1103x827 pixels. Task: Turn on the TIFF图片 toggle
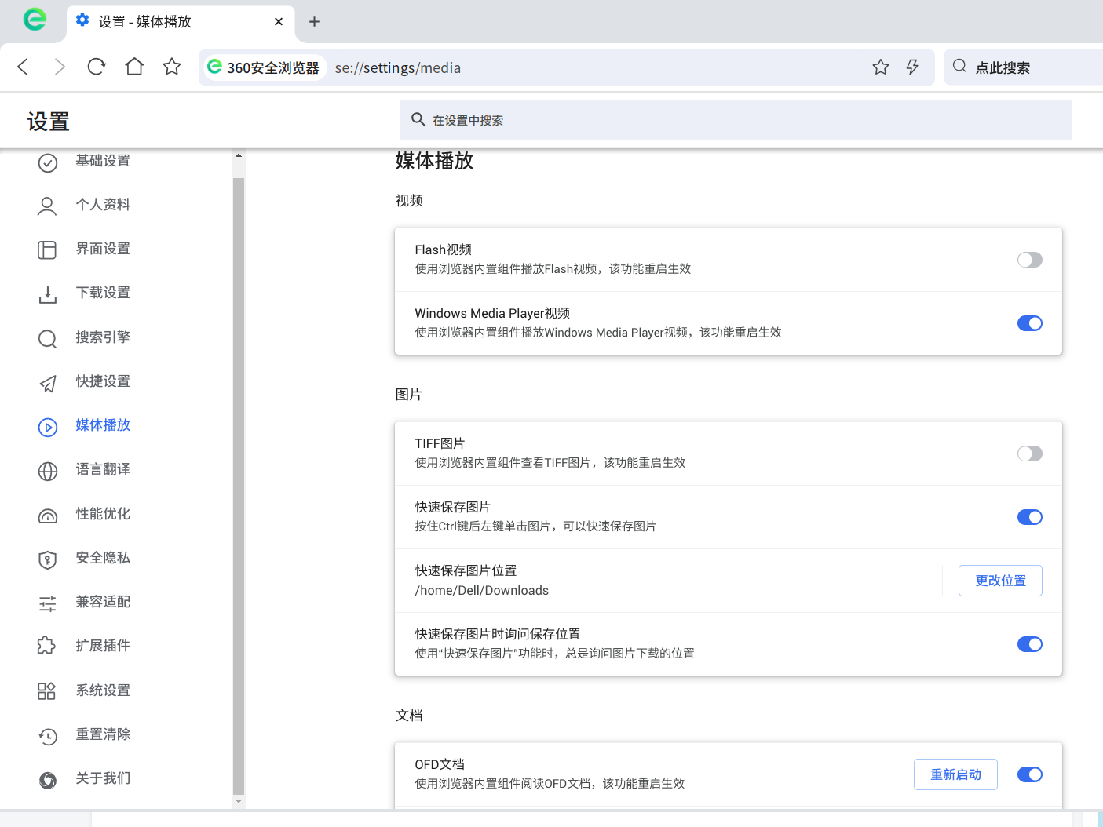1029,454
